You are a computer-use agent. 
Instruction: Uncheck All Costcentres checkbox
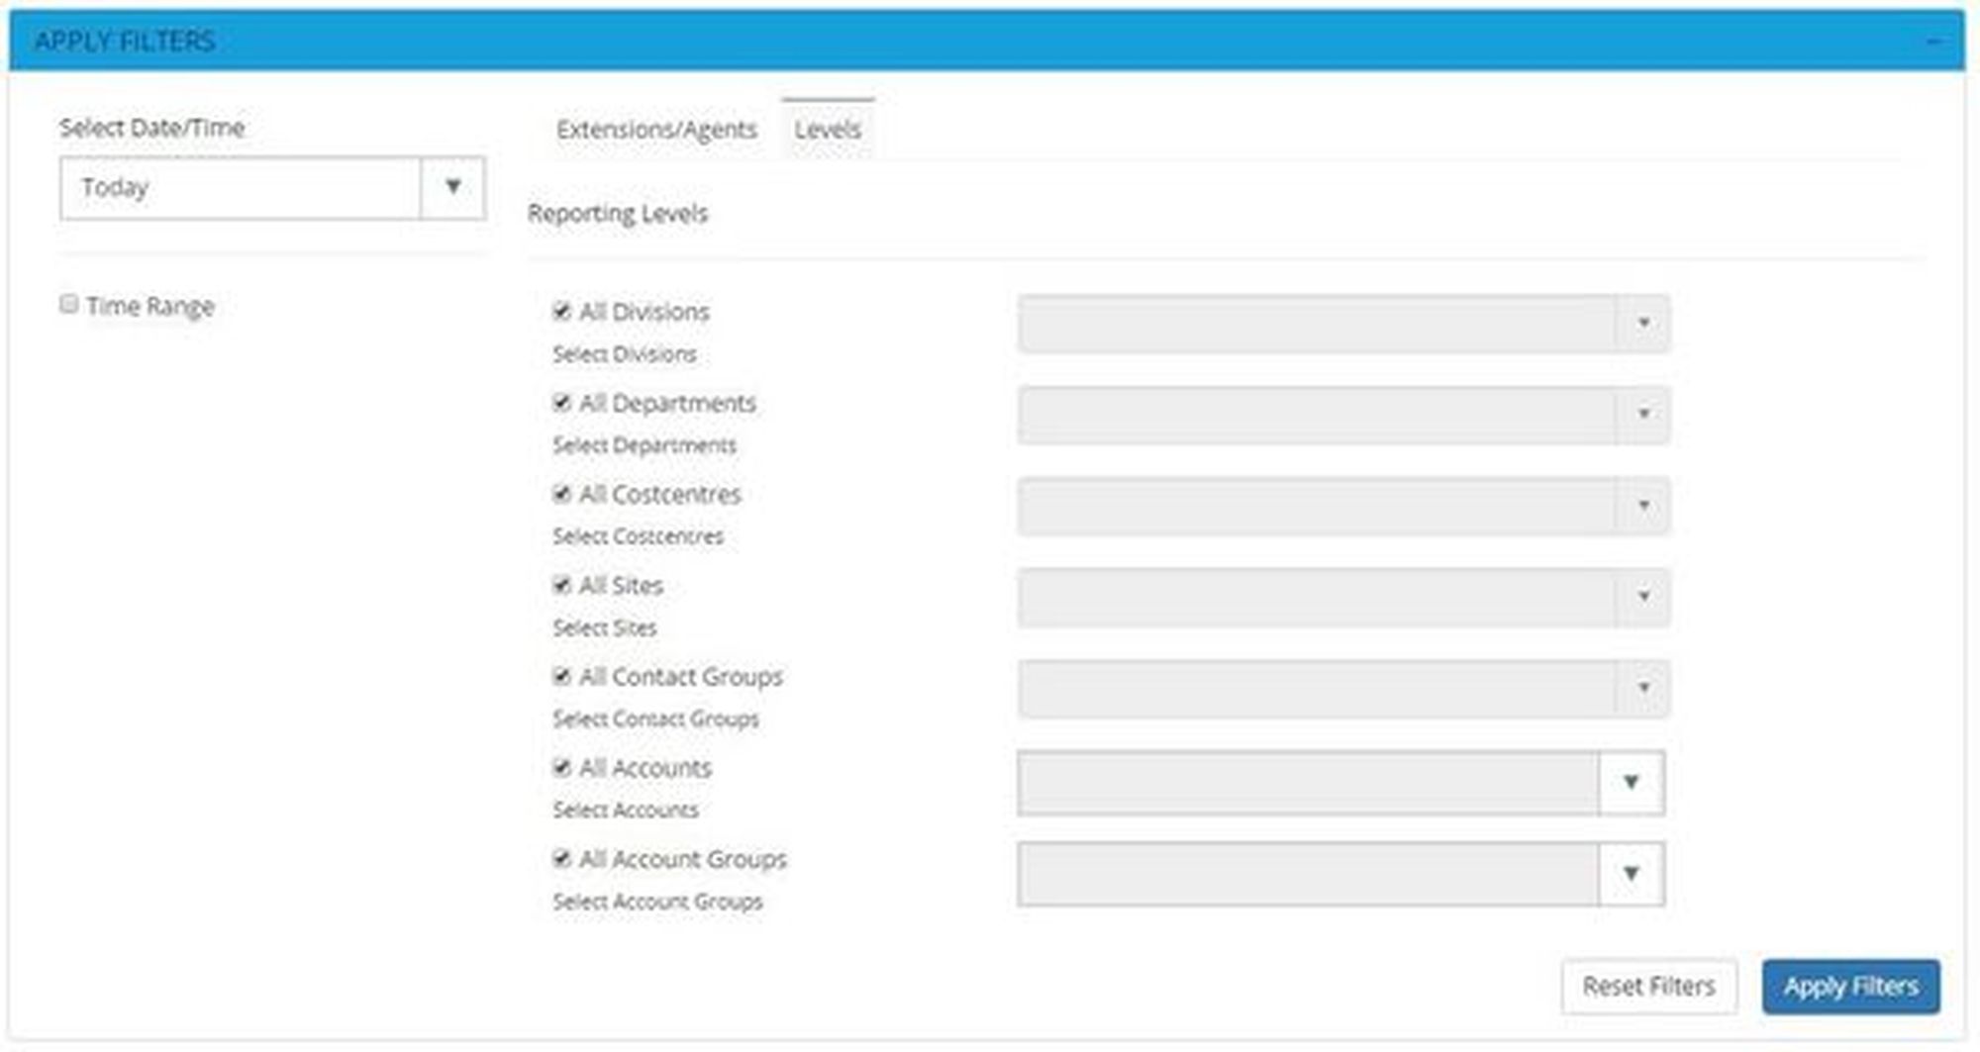[562, 494]
